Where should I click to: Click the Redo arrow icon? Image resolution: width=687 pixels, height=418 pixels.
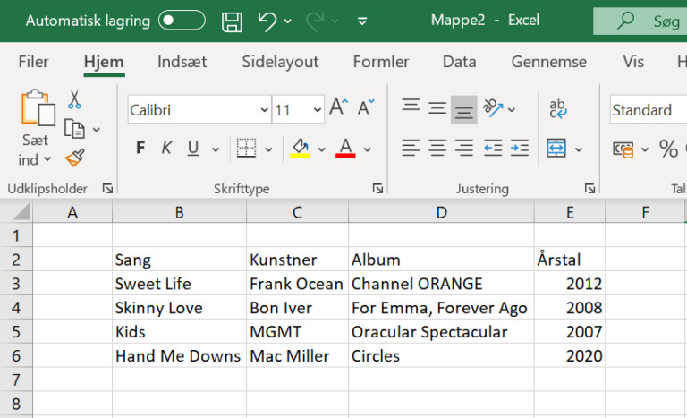(x=315, y=21)
